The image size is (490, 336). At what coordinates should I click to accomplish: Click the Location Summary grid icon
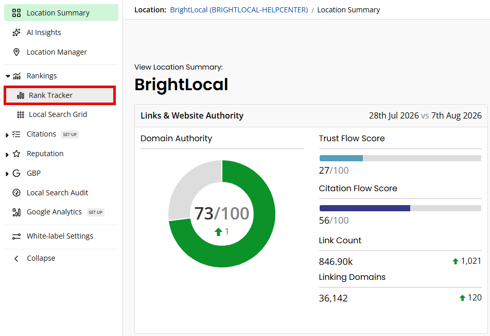pos(16,13)
